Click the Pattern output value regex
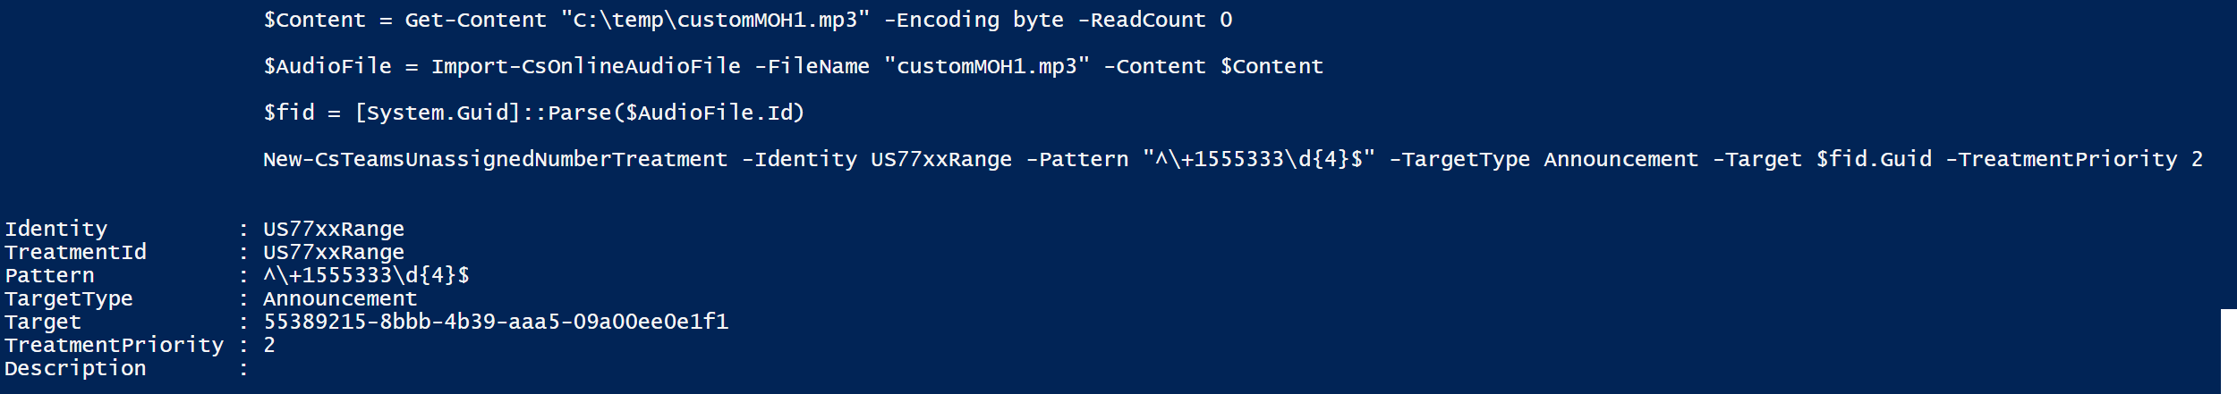The height and width of the screenshot is (394, 2237). click(366, 275)
